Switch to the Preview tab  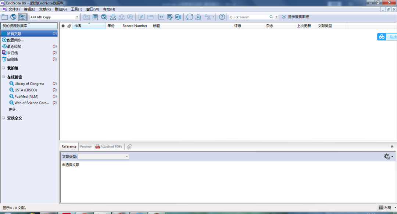(x=86, y=147)
